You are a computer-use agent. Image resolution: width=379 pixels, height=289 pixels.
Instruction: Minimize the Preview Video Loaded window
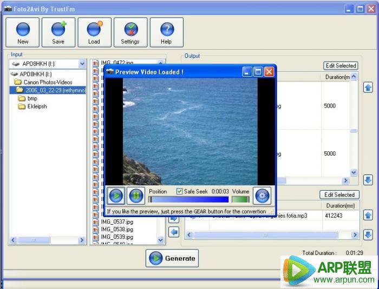247,72
